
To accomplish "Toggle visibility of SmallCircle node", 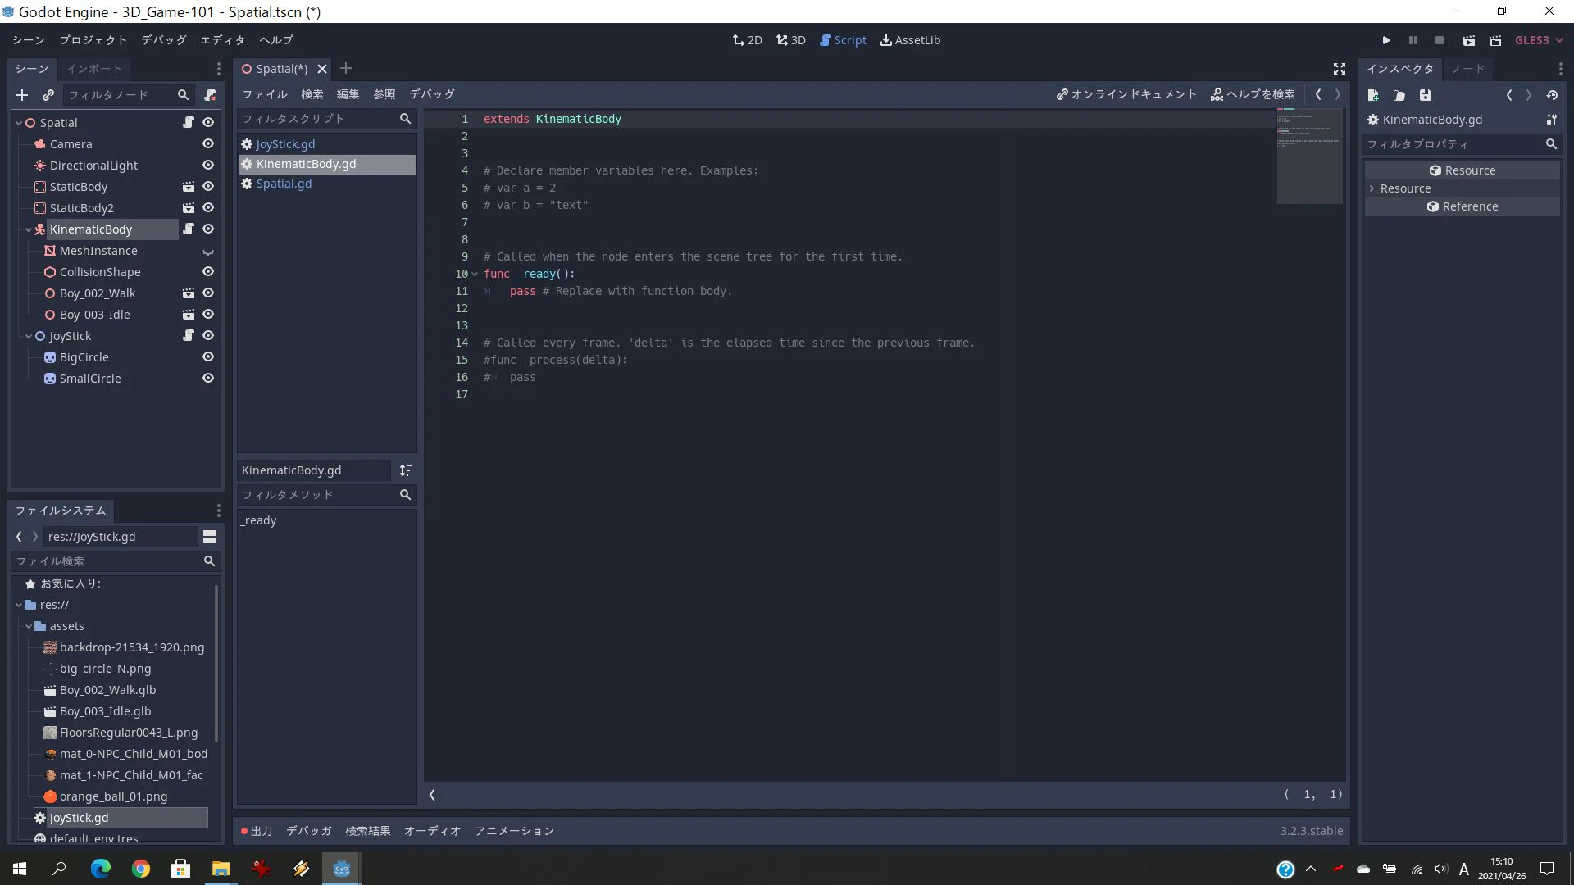I will 208,379.
